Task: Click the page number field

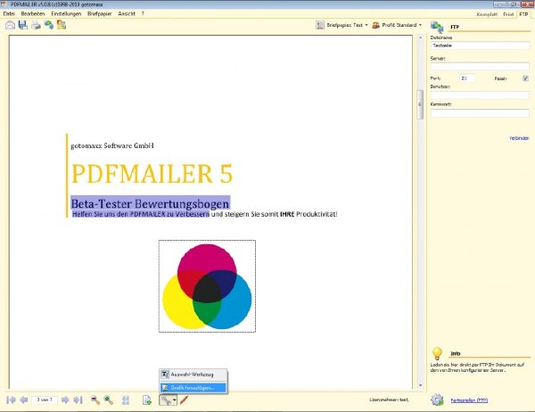Action: click(x=45, y=400)
